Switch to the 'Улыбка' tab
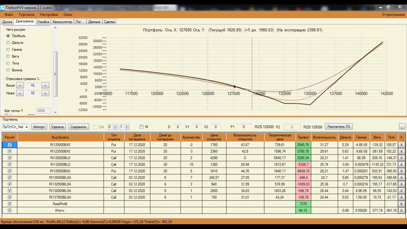Viewport: 407px width, 229px height. (44, 22)
